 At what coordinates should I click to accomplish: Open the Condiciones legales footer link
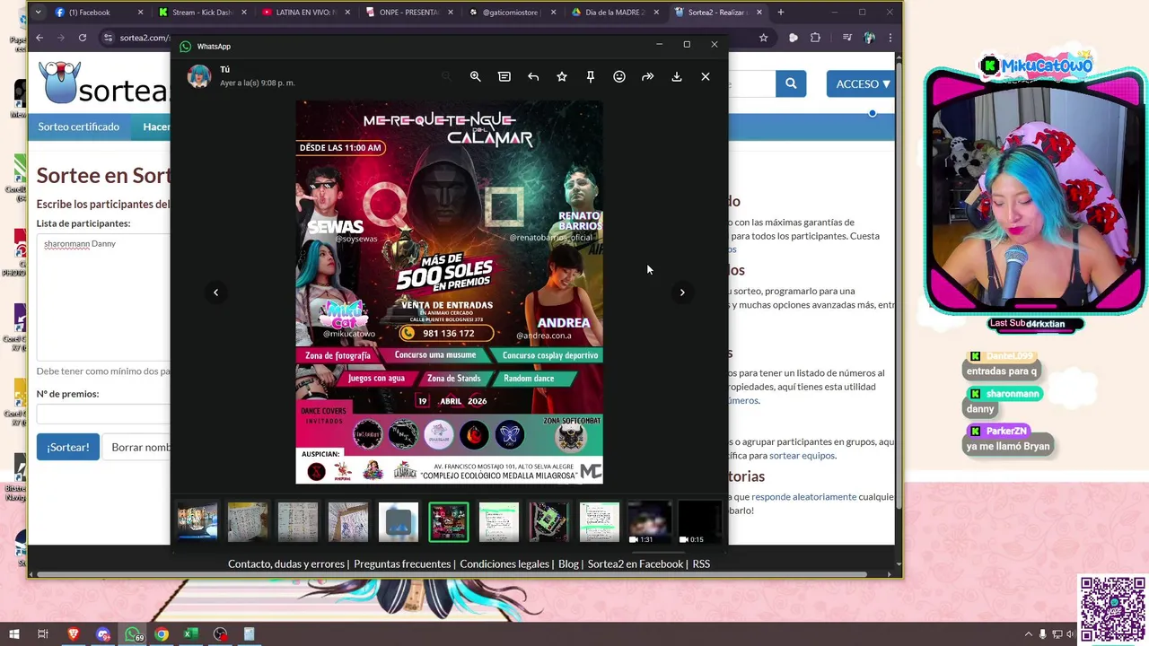pos(504,564)
